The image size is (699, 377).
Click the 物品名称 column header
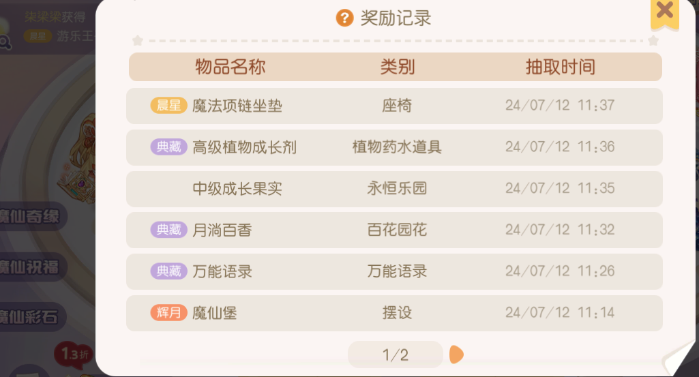230,67
